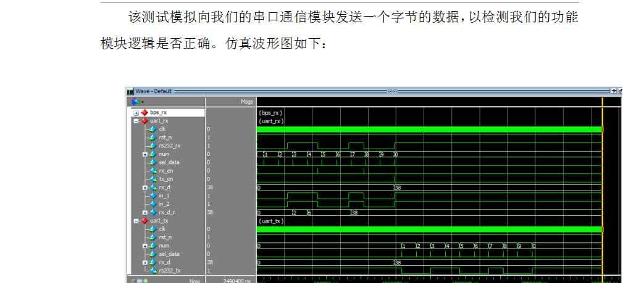
Task: Select the rx_d_r signal icon
Action: [153, 213]
